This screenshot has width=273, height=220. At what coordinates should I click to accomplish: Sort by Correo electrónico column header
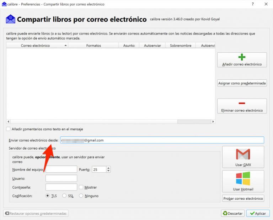pyautogui.click(x=37, y=45)
